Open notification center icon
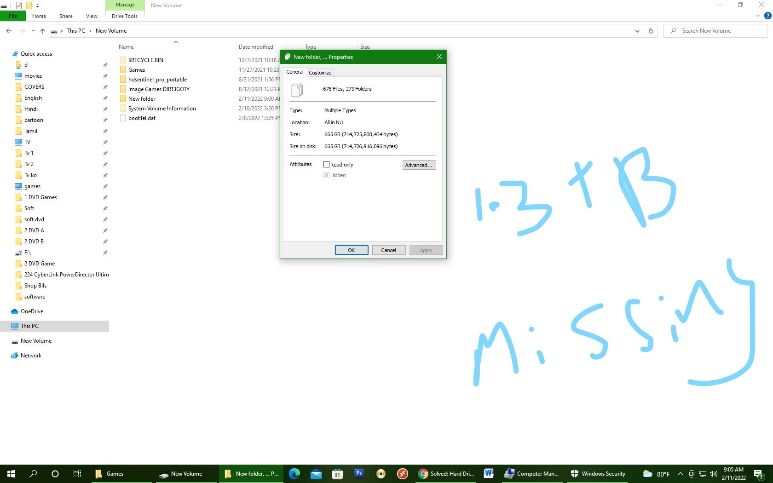The width and height of the screenshot is (773, 483). coord(759,474)
